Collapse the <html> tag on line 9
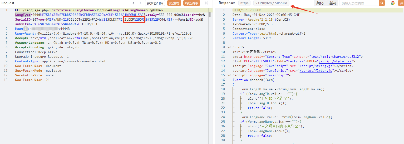 pos(229,47)
